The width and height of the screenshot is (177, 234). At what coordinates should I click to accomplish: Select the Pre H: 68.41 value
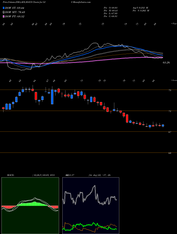click(x=110, y=11)
